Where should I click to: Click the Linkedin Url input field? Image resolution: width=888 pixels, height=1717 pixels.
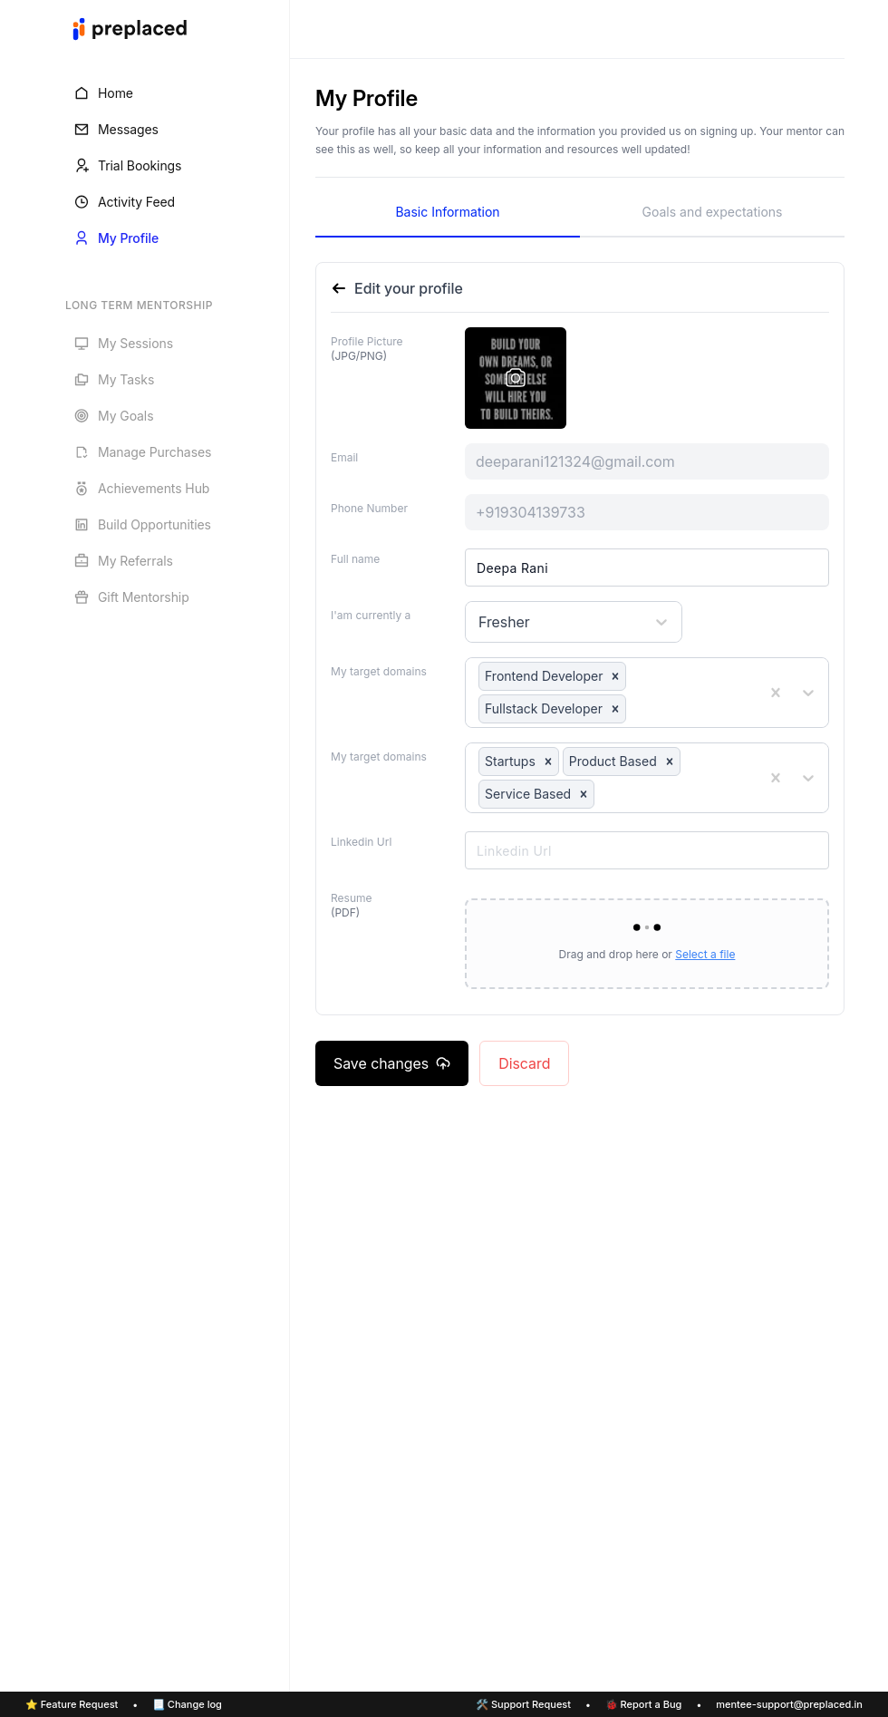[646, 850]
